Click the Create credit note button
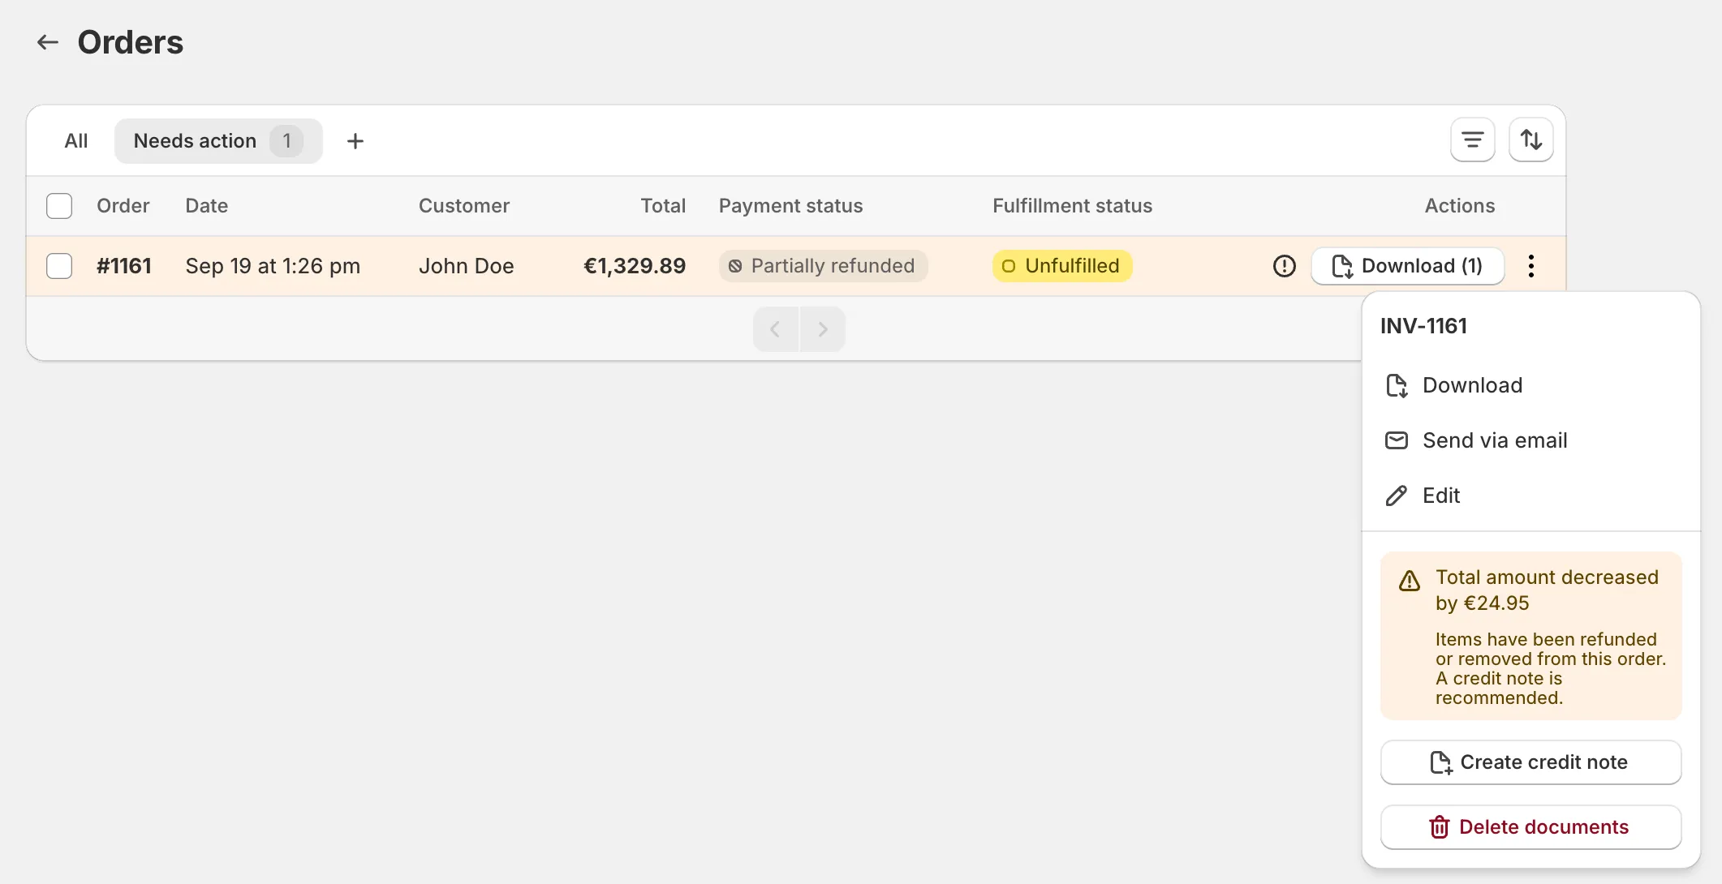The height and width of the screenshot is (884, 1722). (x=1530, y=762)
